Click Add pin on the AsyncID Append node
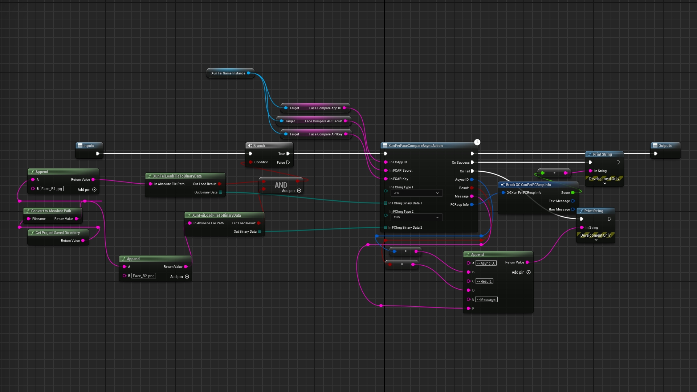Viewport: 697px width, 392px height. pyautogui.click(x=528, y=272)
